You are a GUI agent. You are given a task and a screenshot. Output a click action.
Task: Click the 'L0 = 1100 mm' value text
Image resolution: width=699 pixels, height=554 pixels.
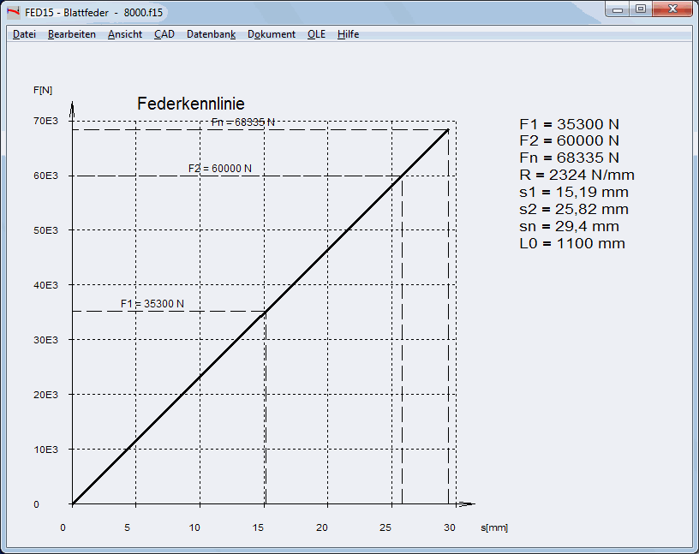(x=571, y=243)
